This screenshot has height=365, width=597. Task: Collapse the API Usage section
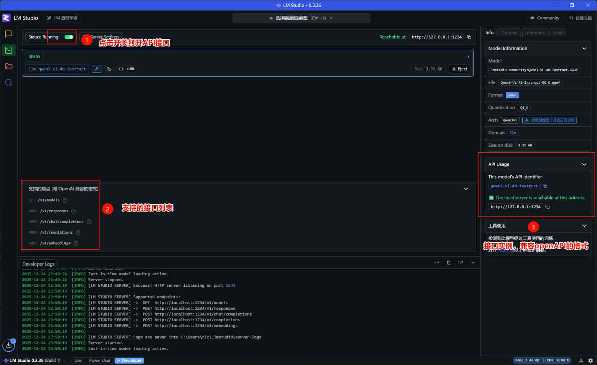[x=584, y=164]
